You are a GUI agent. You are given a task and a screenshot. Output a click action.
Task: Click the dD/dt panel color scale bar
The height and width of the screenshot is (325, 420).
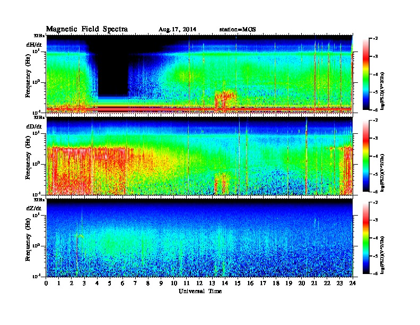click(x=366, y=156)
